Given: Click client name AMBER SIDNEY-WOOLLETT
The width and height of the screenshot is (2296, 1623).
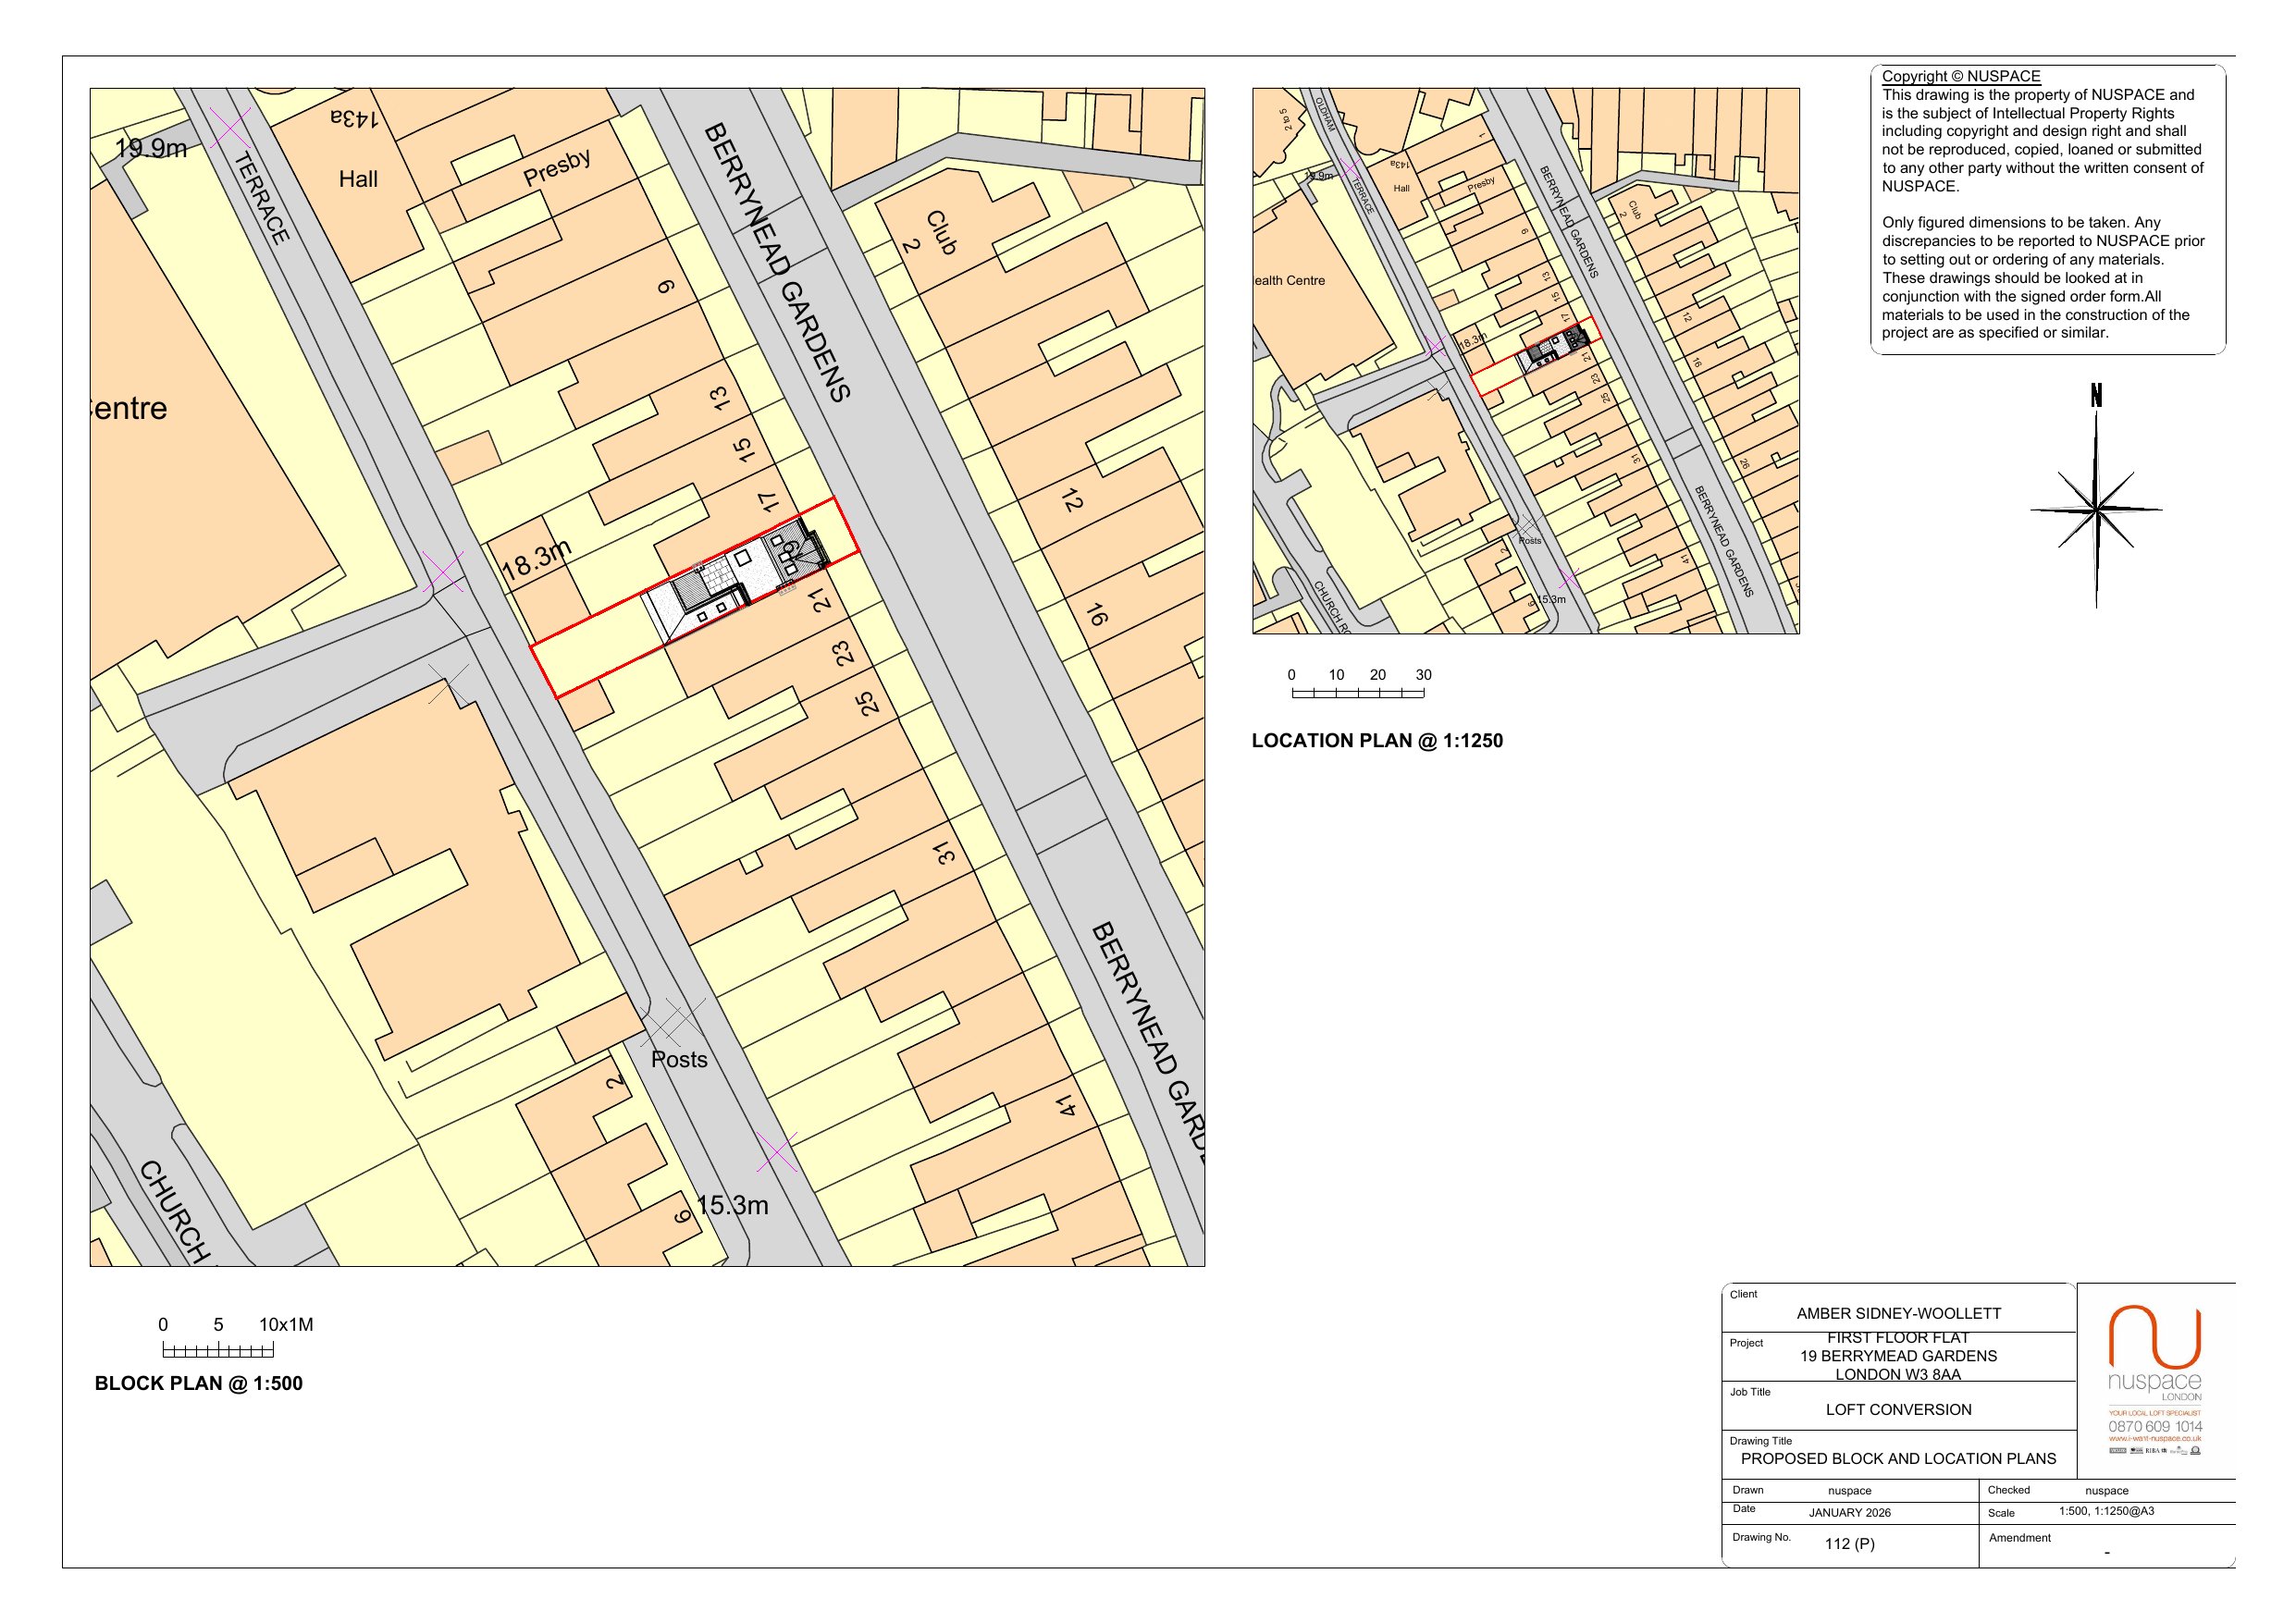Looking at the screenshot, I should tap(1898, 1314).
